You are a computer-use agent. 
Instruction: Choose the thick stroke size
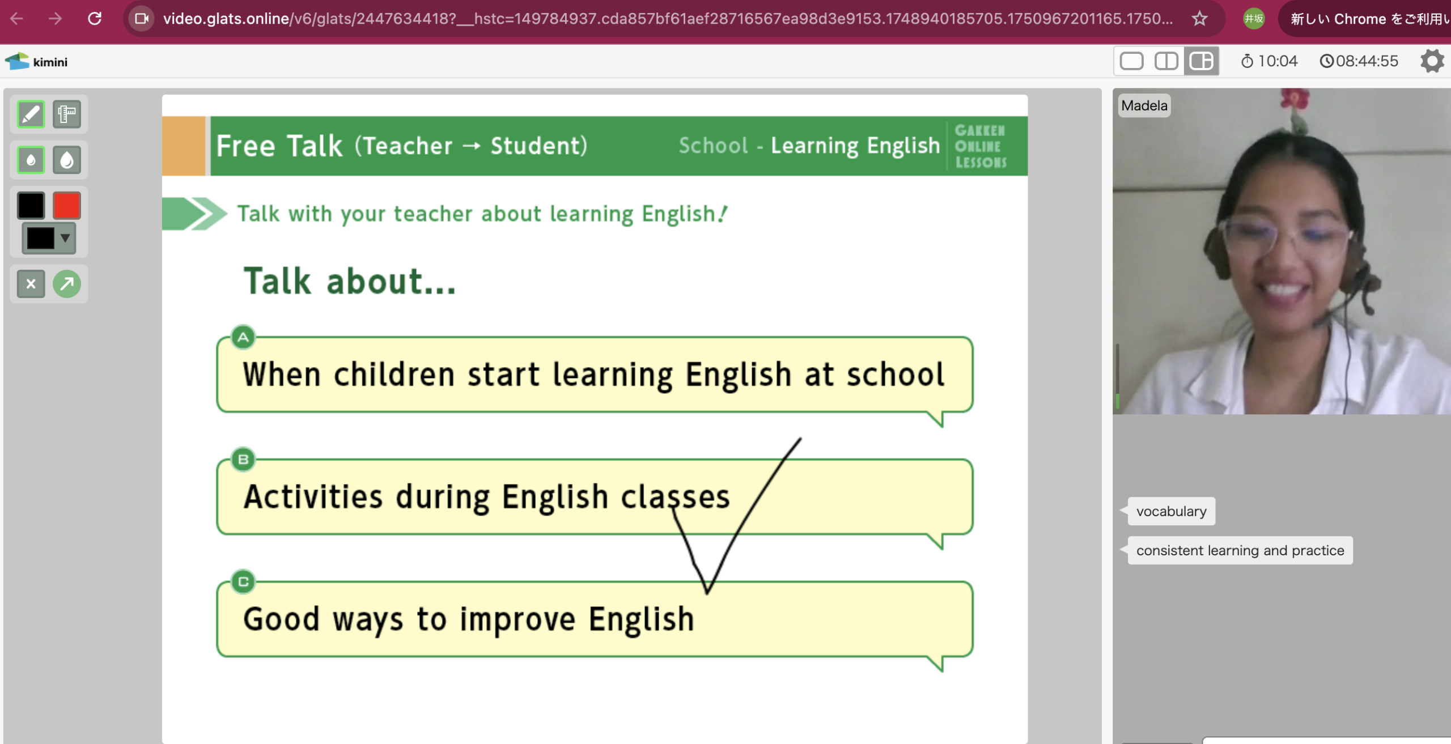[67, 160]
